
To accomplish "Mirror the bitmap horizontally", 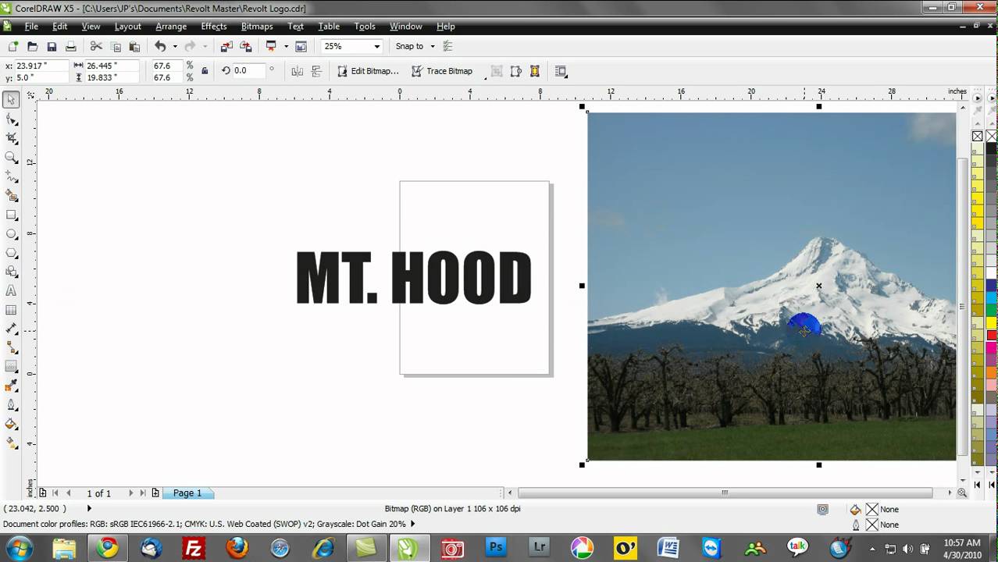I will point(297,71).
